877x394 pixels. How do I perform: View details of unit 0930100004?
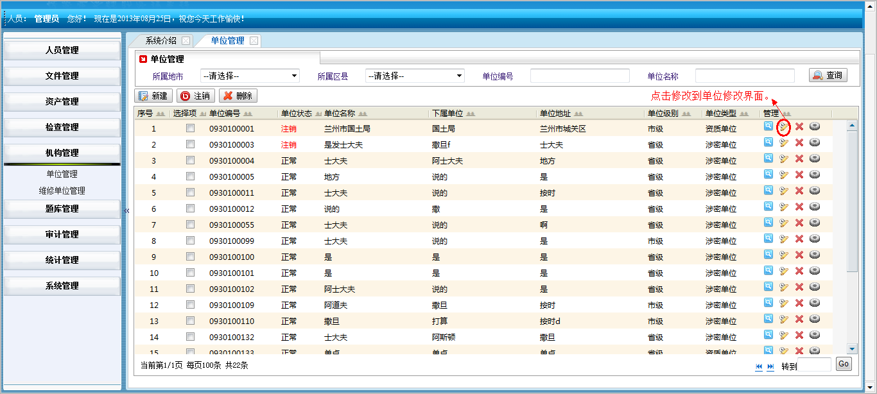click(x=768, y=158)
